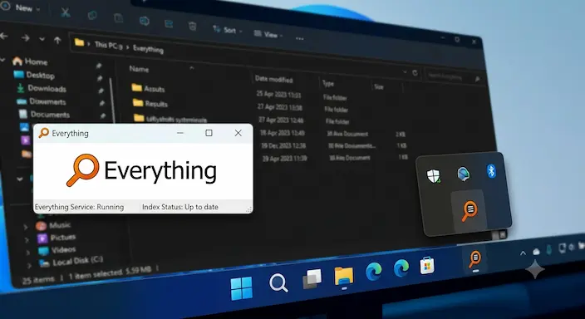Click the OneDrive cloud icon in system tray

(536, 252)
